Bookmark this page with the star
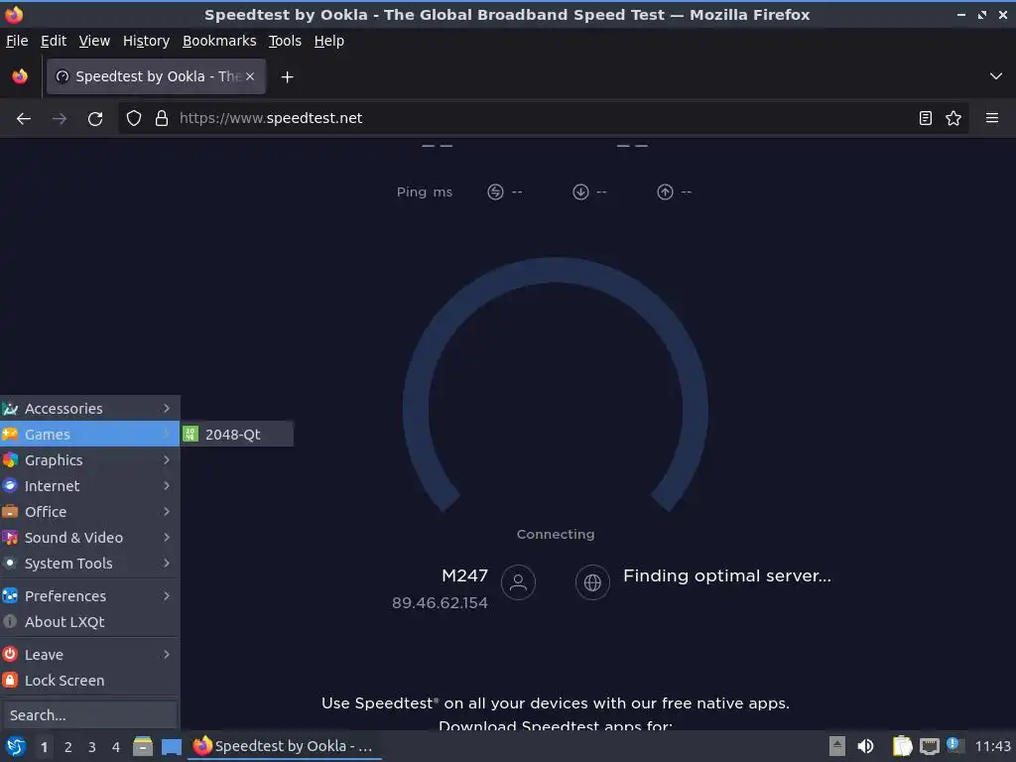Screen dimensions: 1016x762 [953, 118]
